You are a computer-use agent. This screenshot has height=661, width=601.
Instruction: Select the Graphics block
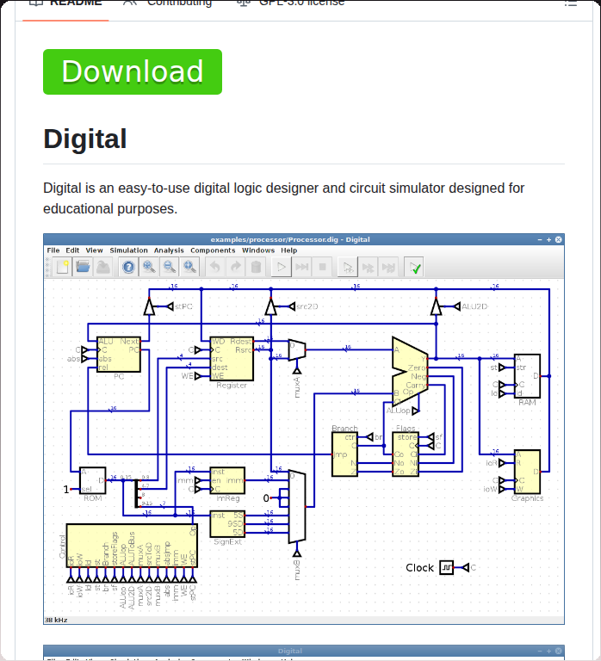(x=527, y=472)
